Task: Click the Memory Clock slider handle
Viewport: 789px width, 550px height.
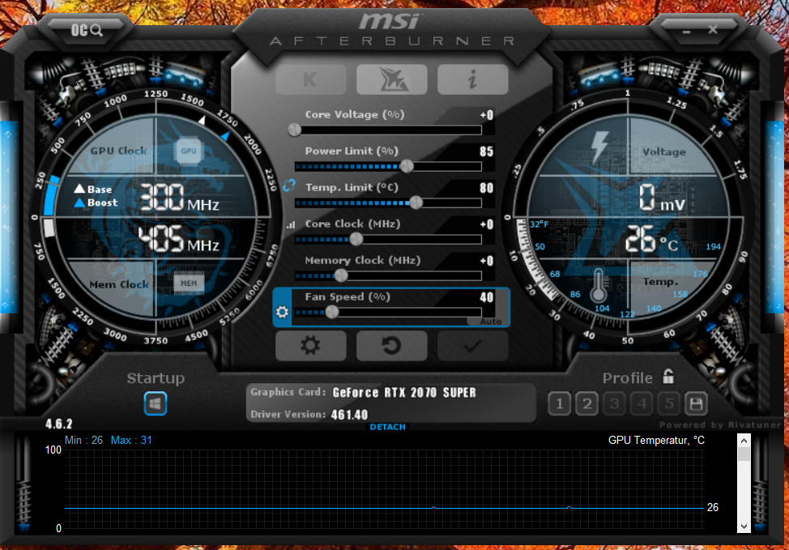Action: point(341,275)
